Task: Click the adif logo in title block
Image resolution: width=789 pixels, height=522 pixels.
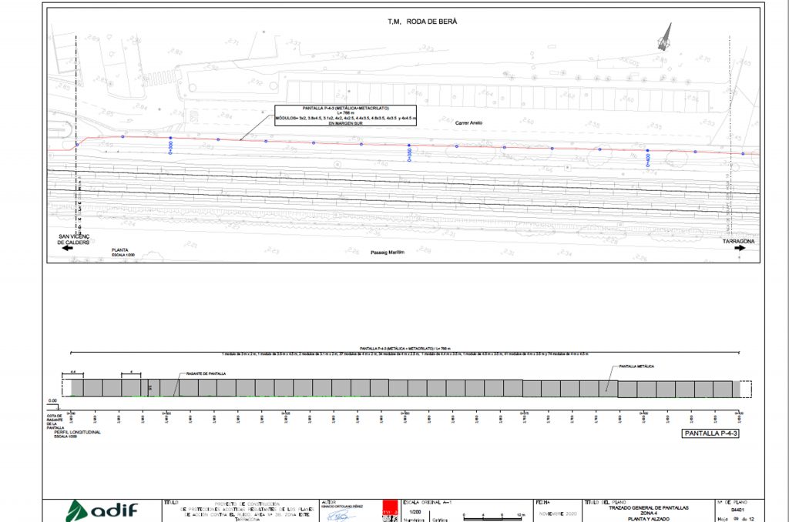Action: pyautogui.click(x=102, y=510)
